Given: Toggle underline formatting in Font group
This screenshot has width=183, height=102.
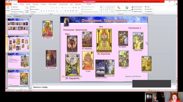Looking at the screenshot, I should [46, 11].
